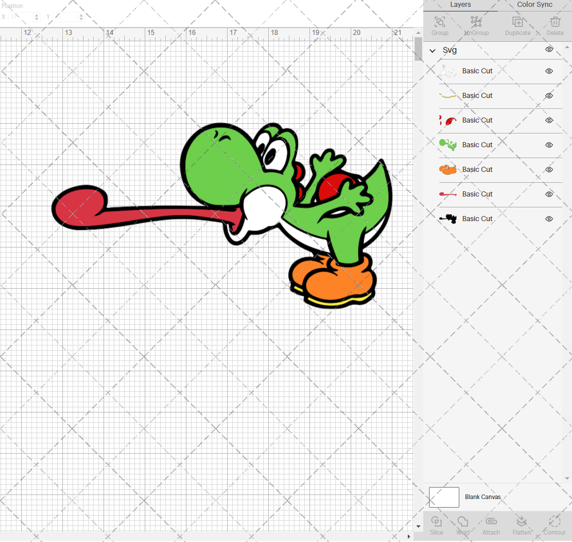Hide the entire Svg group
Viewport: 572px width, 542px height.
(549, 49)
